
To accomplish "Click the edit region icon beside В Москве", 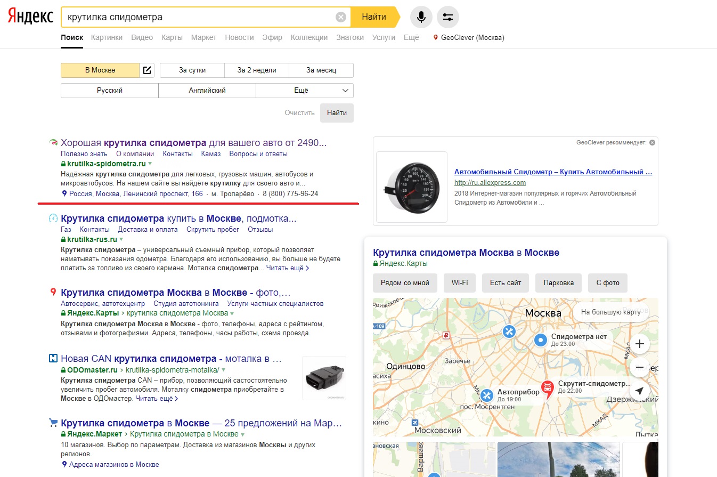I will click(x=147, y=70).
